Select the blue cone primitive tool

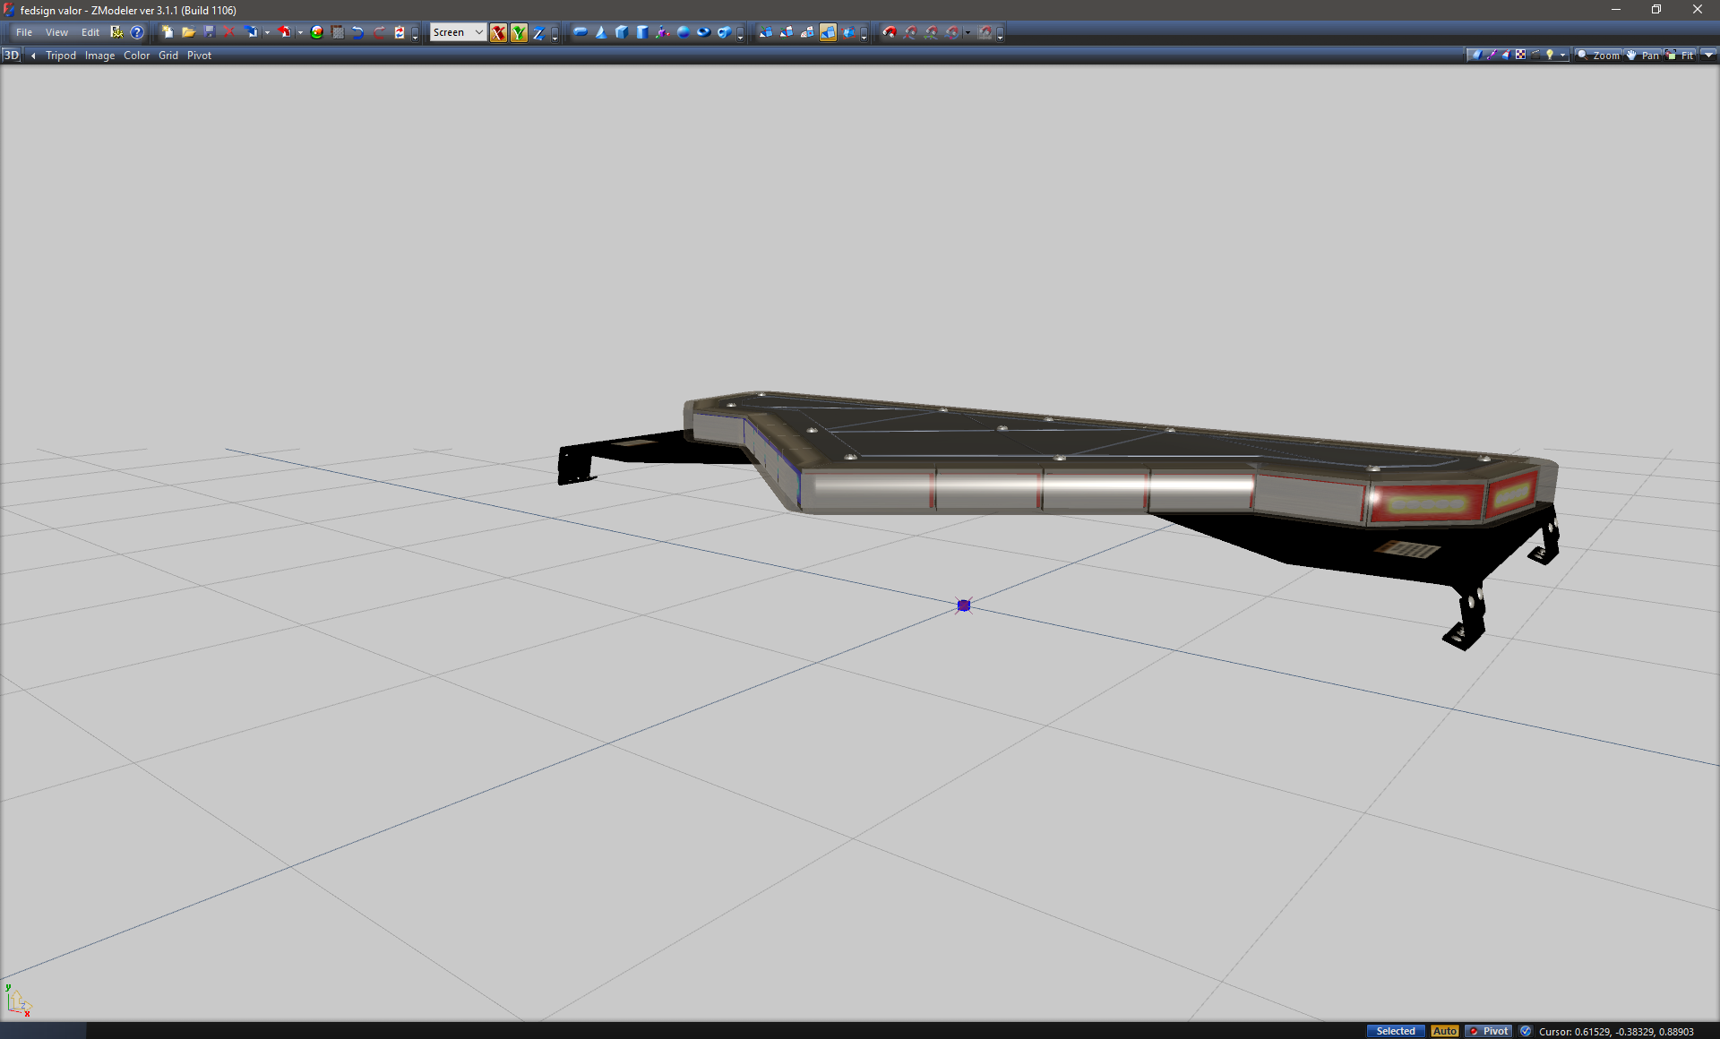[600, 32]
